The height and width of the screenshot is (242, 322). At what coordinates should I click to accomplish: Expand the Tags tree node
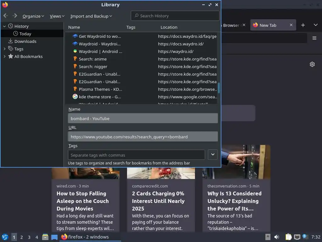[x=4, y=49]
